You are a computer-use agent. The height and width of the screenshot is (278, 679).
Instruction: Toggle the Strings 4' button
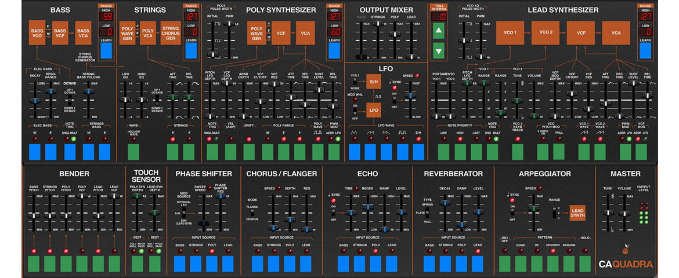tap(189, 152)
